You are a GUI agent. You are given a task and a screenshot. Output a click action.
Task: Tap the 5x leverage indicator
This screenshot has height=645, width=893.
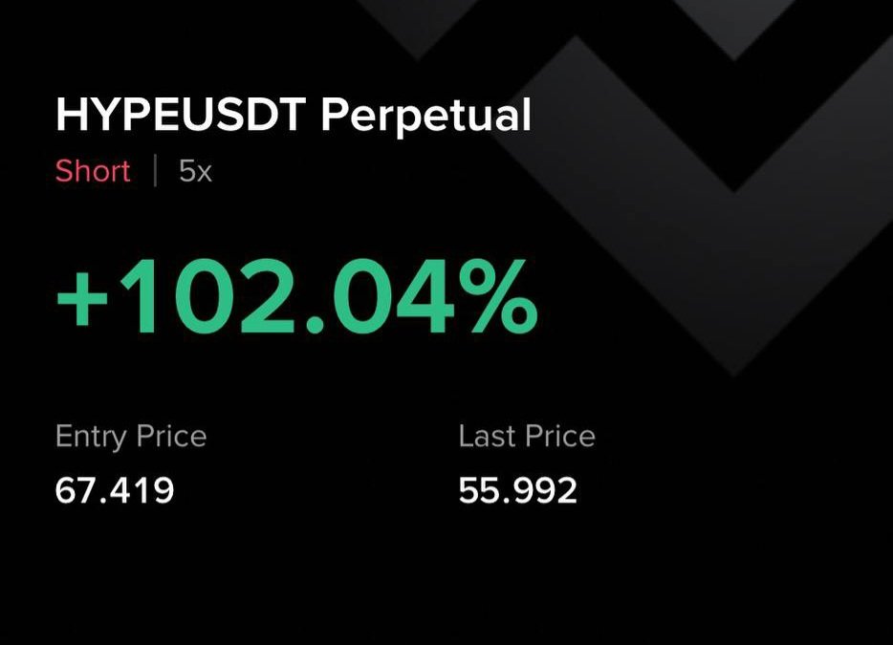[x=195, y=171]
